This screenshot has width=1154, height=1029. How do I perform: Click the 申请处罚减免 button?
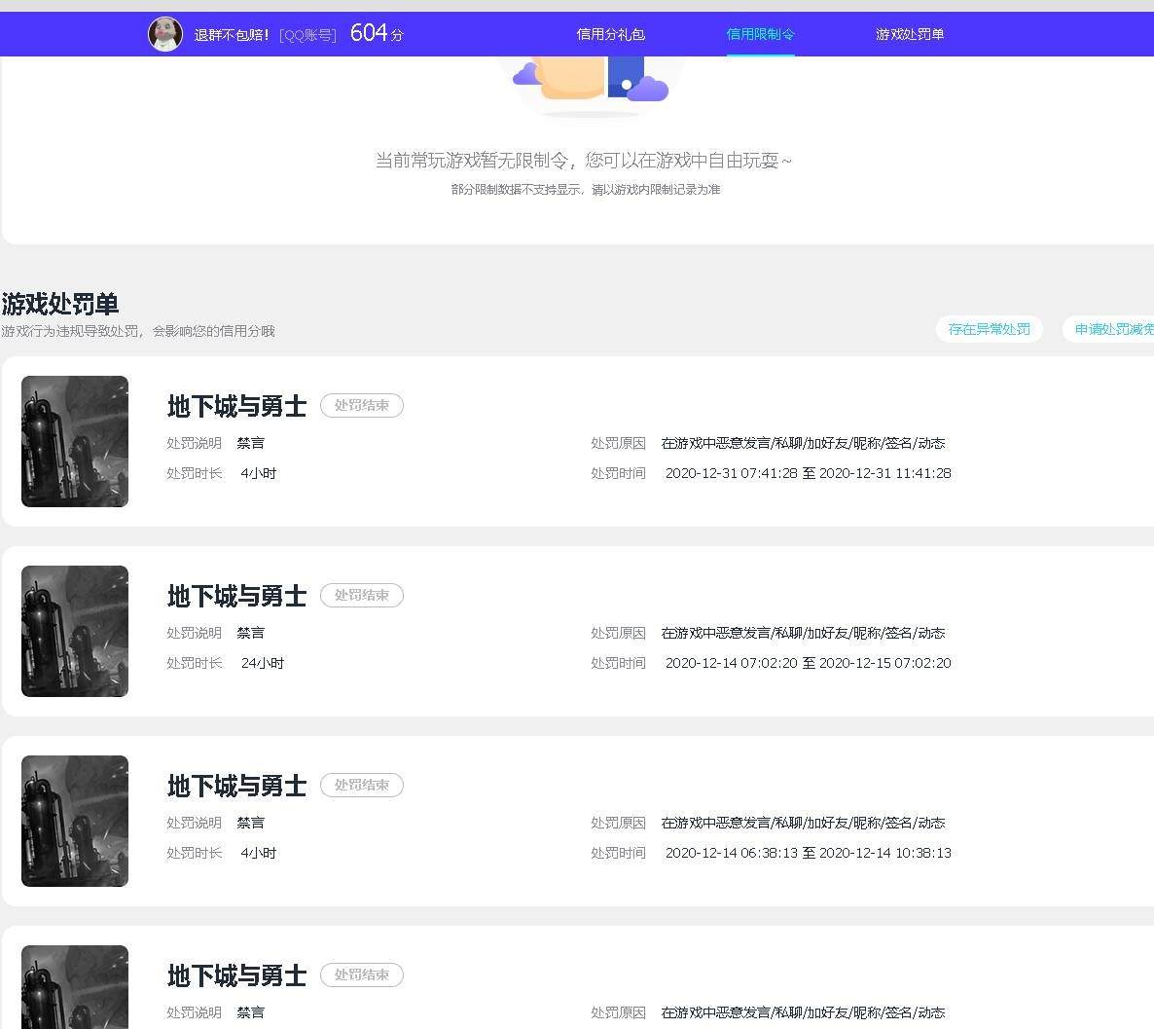click(1110, 329)
